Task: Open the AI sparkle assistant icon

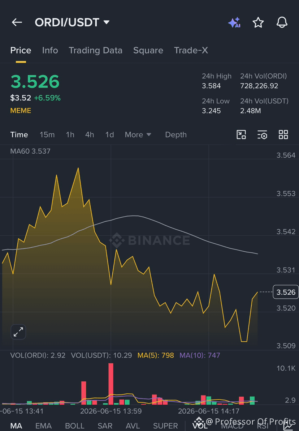Action: (234, 22)
